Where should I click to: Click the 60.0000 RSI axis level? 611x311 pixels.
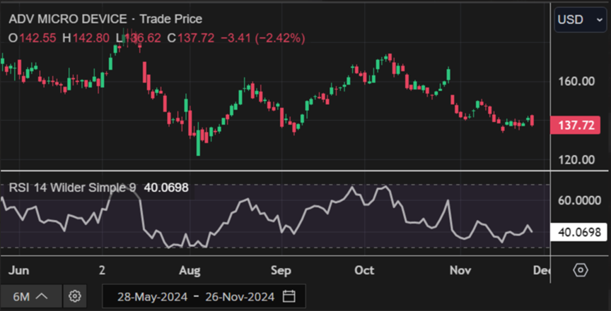click(579, 201)
